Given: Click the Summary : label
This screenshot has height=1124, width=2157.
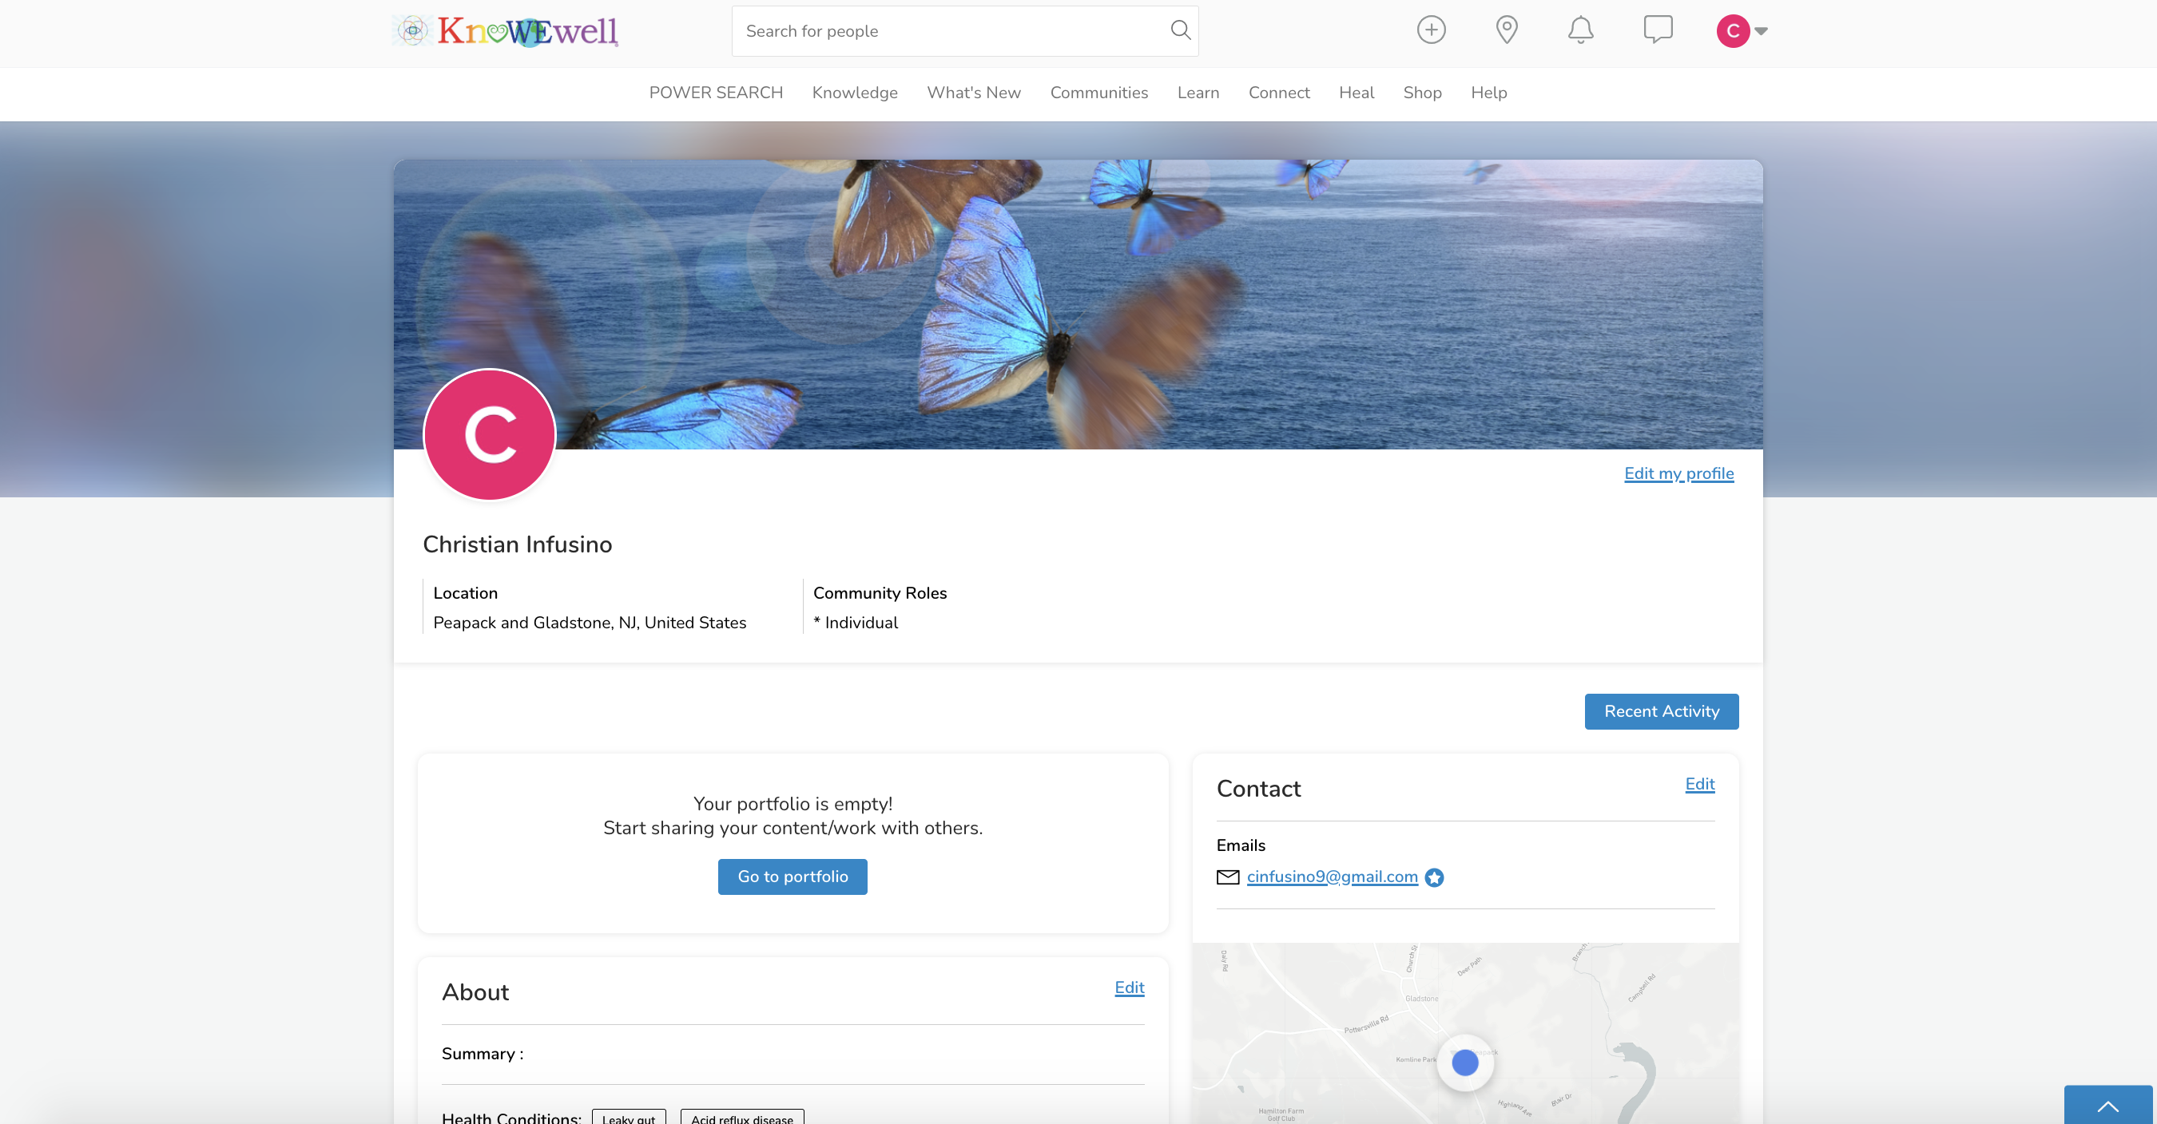Looking at the screenshot, I should (x=483, y=1054).
